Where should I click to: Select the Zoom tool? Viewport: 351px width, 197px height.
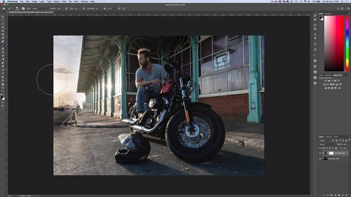pyautogui.click(x=3, y=87)
